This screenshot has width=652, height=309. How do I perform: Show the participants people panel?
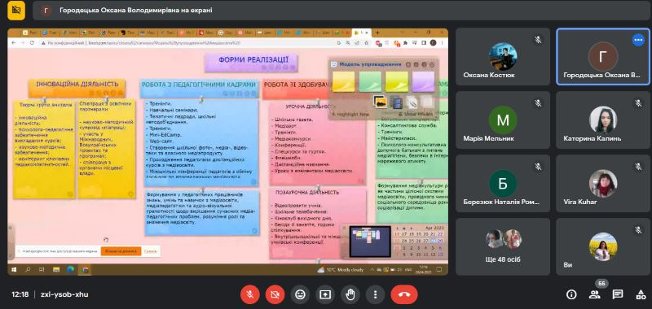595,294
